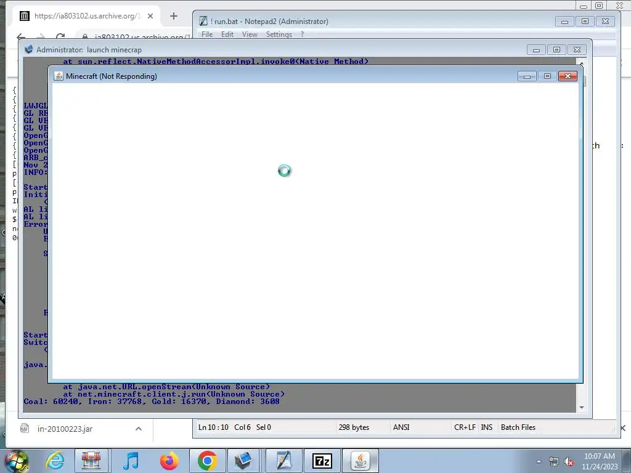Click the Coal, Iron, Gold, Diamond console line

pos(152,402)
